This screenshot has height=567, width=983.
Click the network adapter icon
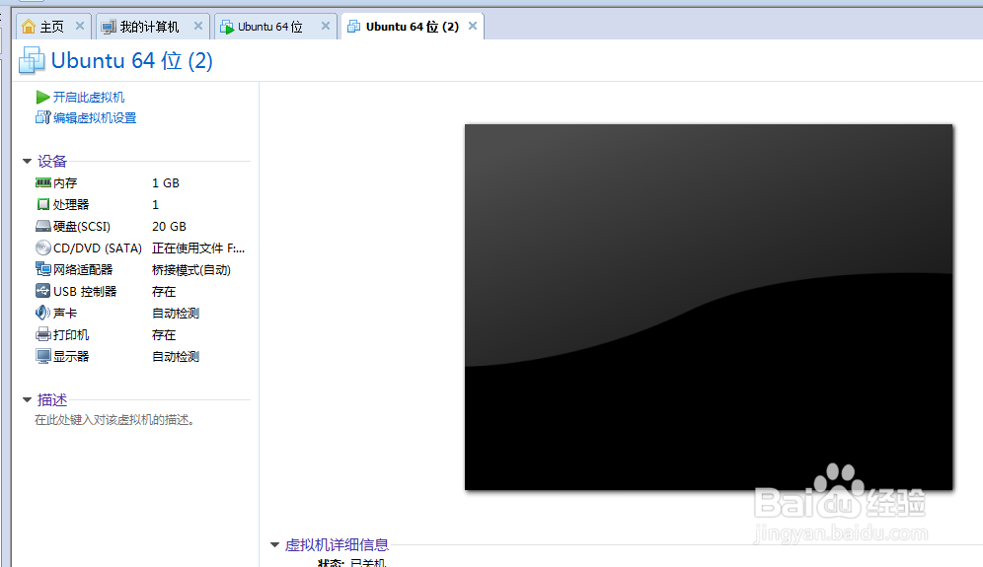(x=42, y=269)
